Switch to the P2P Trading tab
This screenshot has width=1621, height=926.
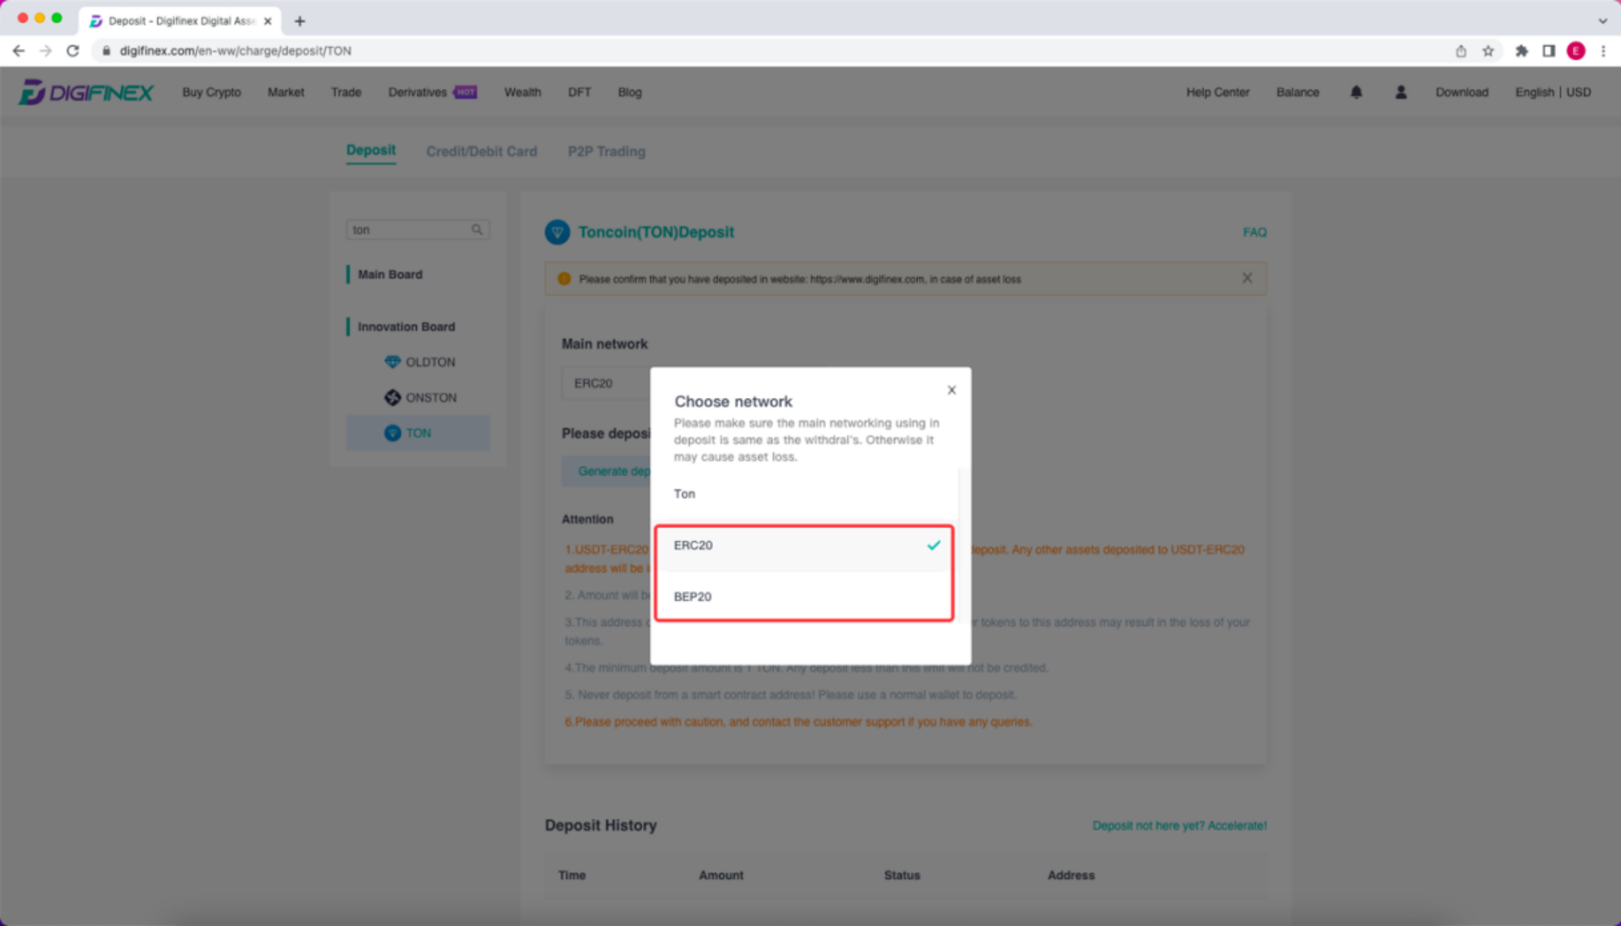[606, 151]
